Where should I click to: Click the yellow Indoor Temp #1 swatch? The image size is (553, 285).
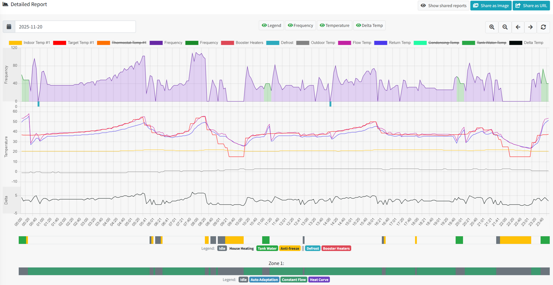15,43
